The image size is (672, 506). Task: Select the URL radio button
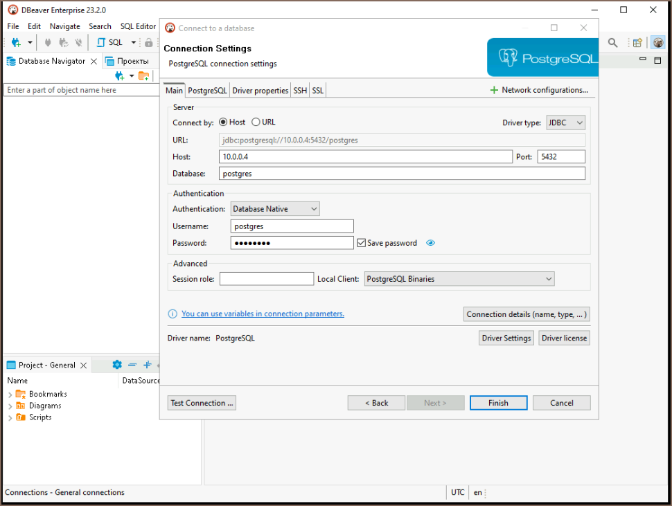pyautogui.click(x=256, y=122)
